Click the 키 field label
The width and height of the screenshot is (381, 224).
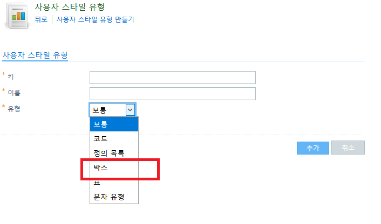tap(11, 76)
